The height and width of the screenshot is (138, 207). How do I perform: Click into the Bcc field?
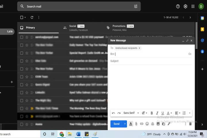point(151,54)
